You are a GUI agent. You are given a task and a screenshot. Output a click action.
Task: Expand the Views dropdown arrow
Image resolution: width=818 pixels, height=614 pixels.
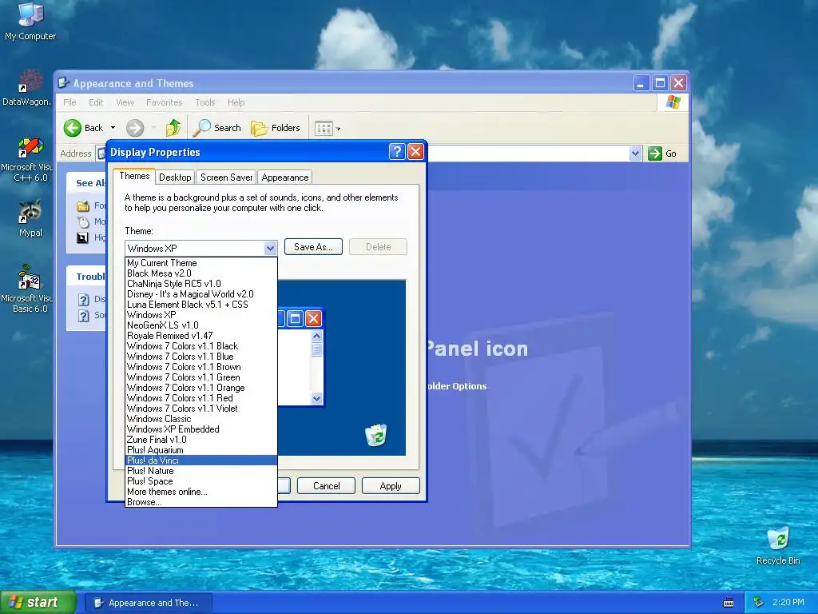[338, 129]
